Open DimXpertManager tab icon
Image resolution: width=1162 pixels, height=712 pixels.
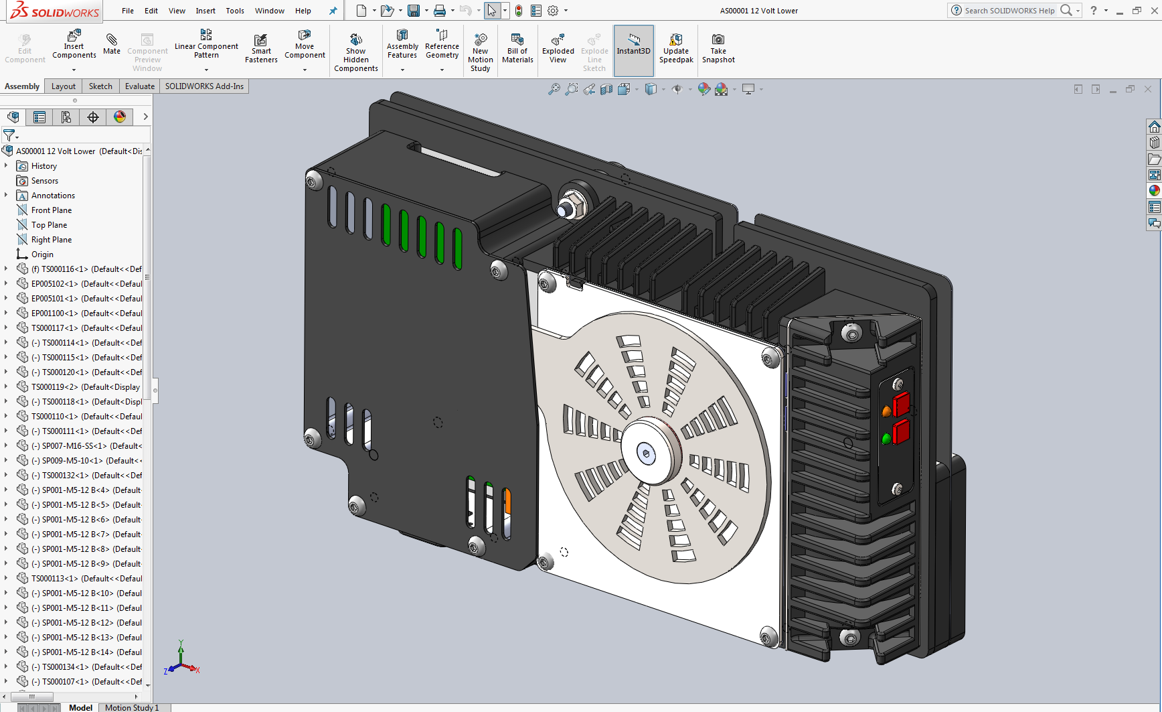(93, 117)
